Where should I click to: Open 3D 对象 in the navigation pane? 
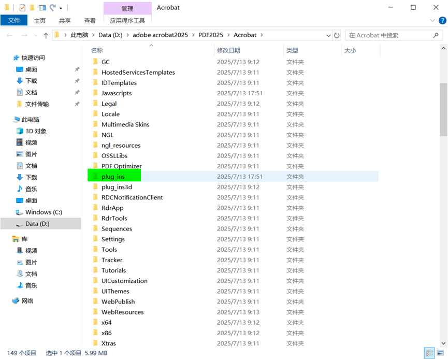coord(36,131)
